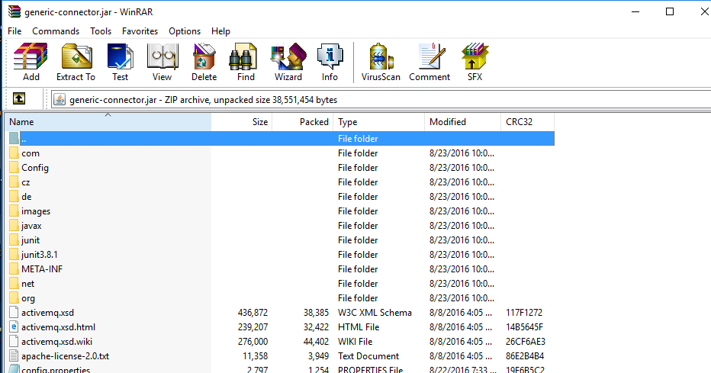Open the View file tool
711x373 pixels.
[162, 62]
